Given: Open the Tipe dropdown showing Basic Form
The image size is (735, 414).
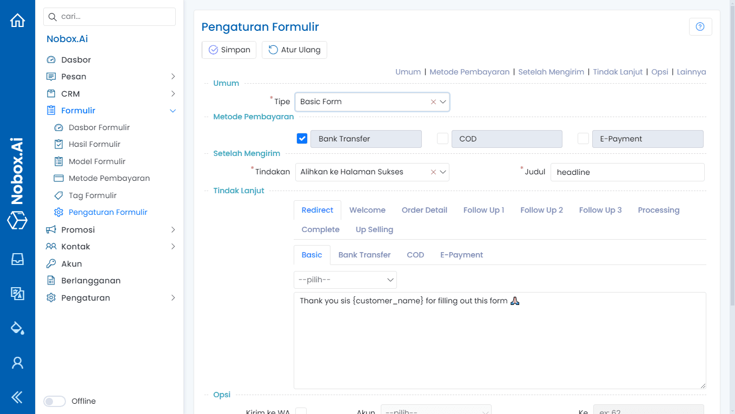Looking at the screenshot, I should [x=442, y=101].
